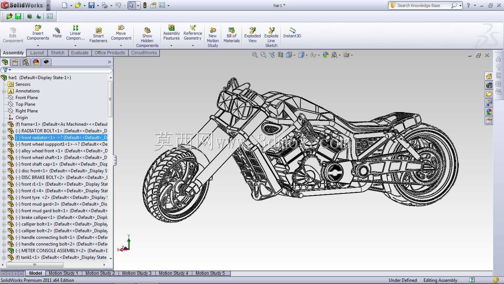Viewport: 504px width, 284px height.
Task: Expand the Annotations tree node
Action: point(4,91)
